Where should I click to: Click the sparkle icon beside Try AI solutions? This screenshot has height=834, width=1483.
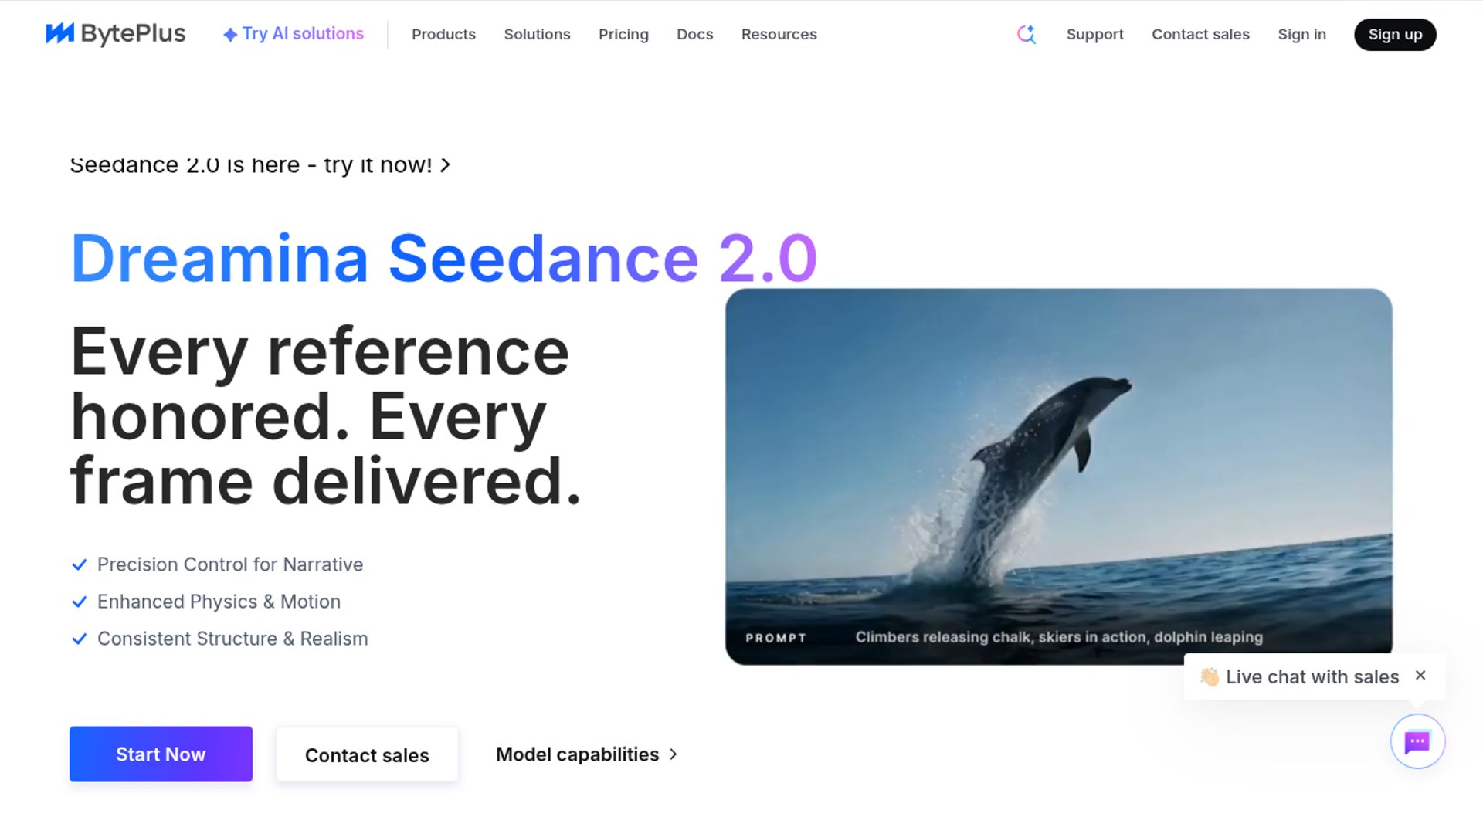click(x=229, y=34)
